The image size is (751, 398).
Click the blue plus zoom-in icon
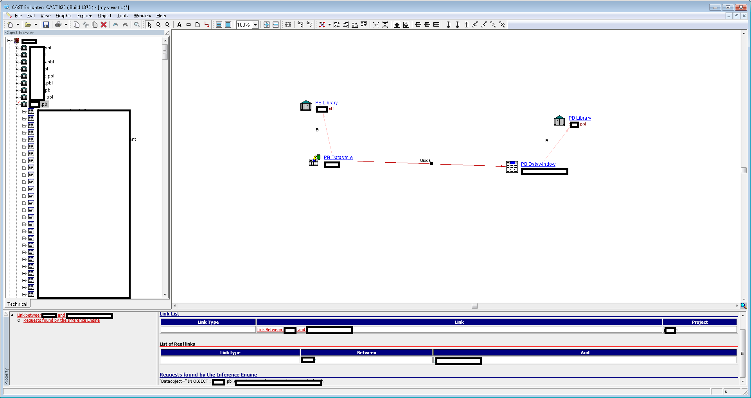pyautogui.click(x=267, y=25)
